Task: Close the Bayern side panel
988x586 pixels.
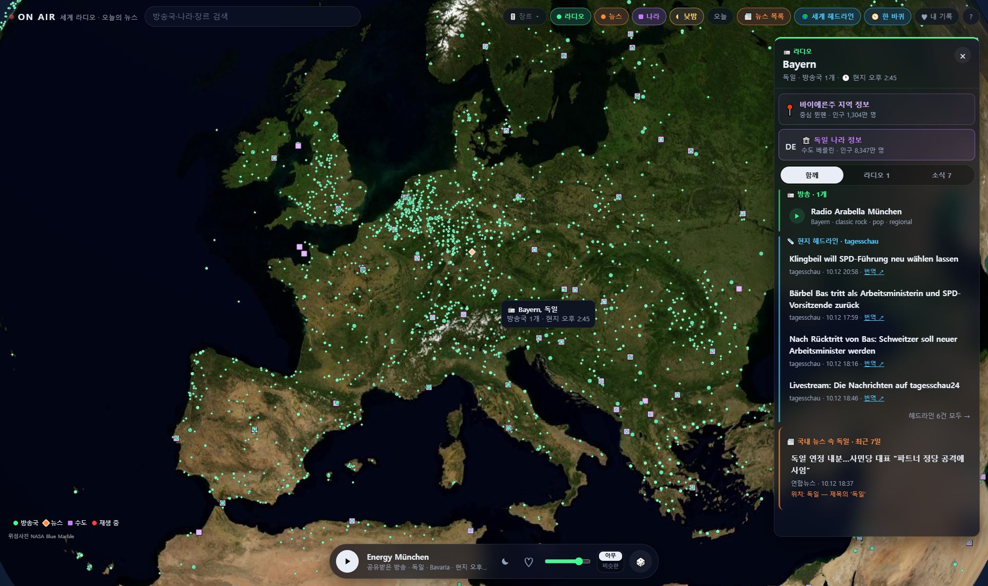Action: [x=963, y=56]
